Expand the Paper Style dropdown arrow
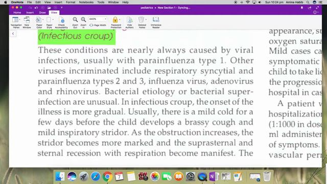Image resolution: width=327 pixels, height=184 pixels. [53, 19]
